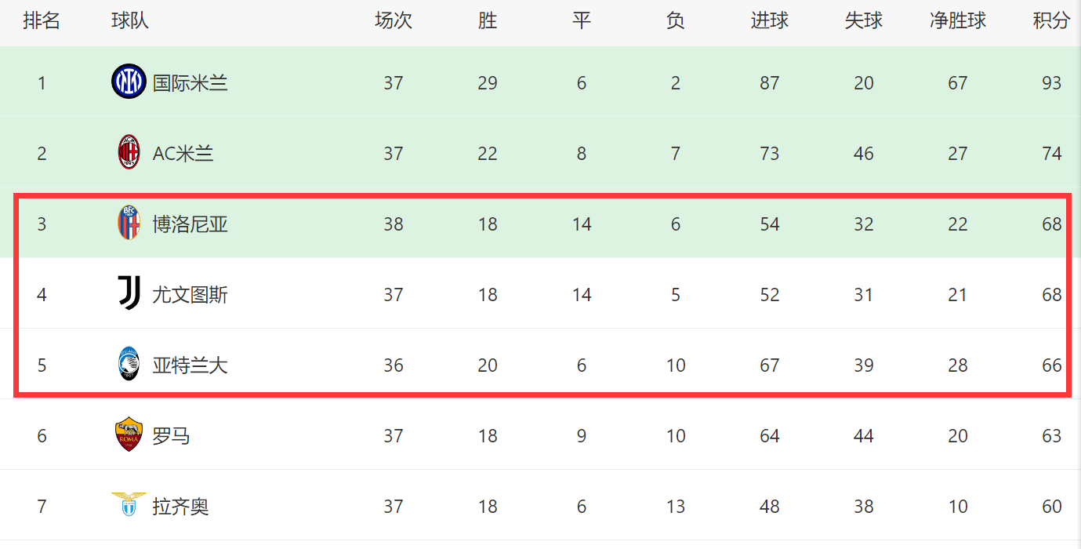Sort table by 积分 column header
This screenshot has height=549, width=1081.
(x=1051, y=21)
